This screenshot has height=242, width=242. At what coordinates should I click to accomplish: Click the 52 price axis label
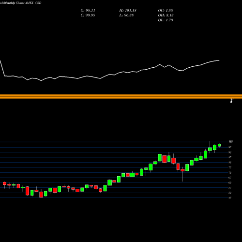coord(230,193)
